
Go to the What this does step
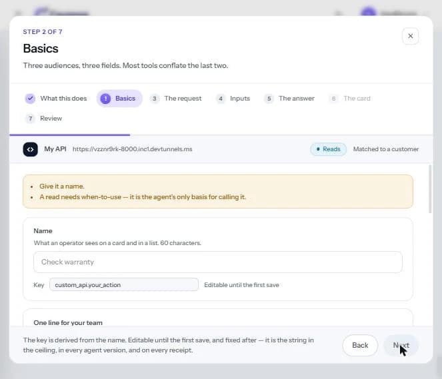tap(56, 99)
